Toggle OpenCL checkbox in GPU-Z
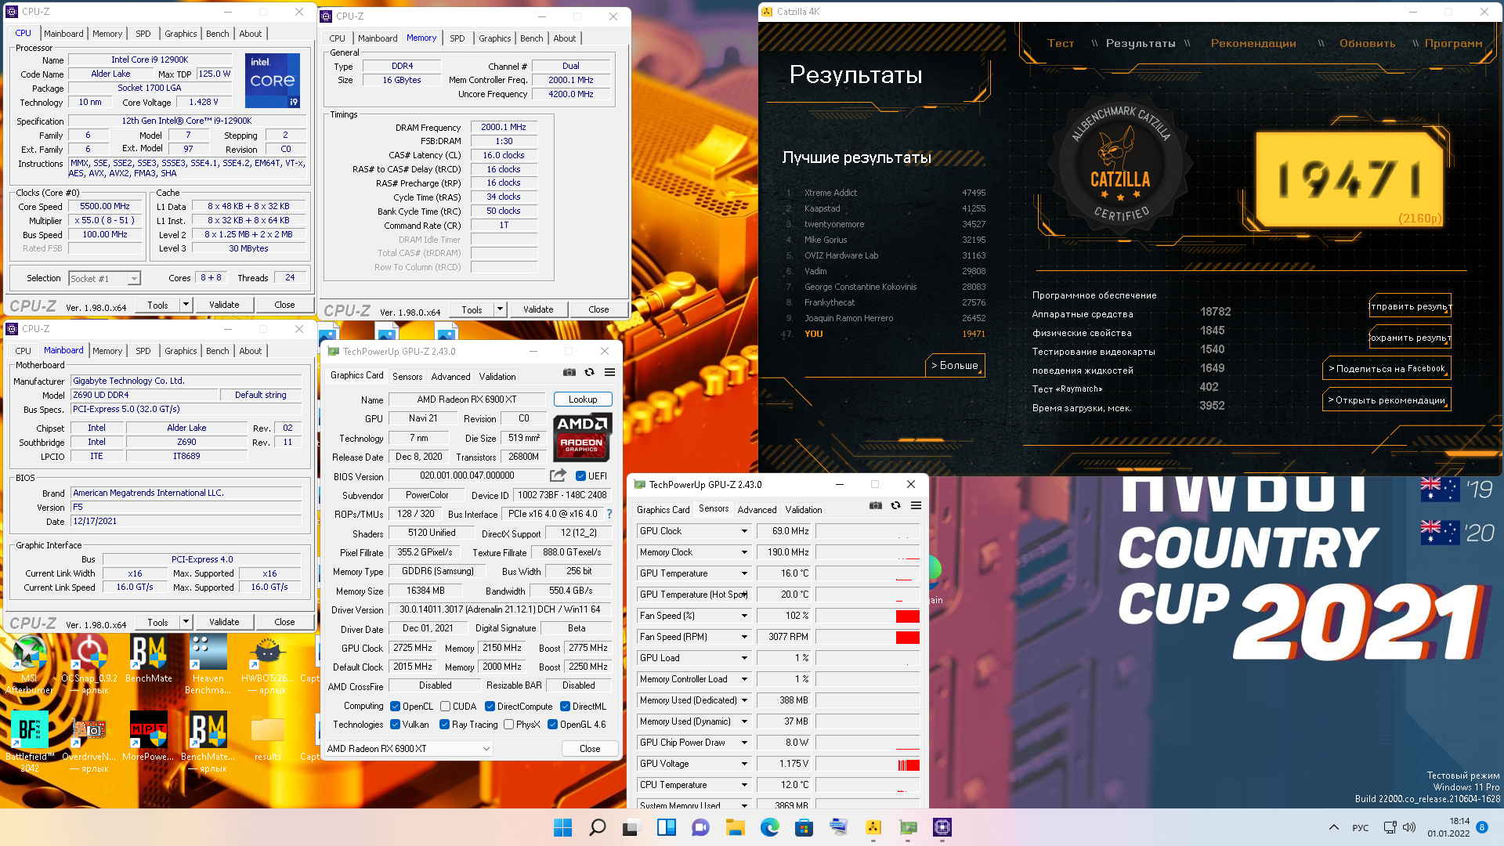The image size is (1504, 846). [x=396, y=706]
